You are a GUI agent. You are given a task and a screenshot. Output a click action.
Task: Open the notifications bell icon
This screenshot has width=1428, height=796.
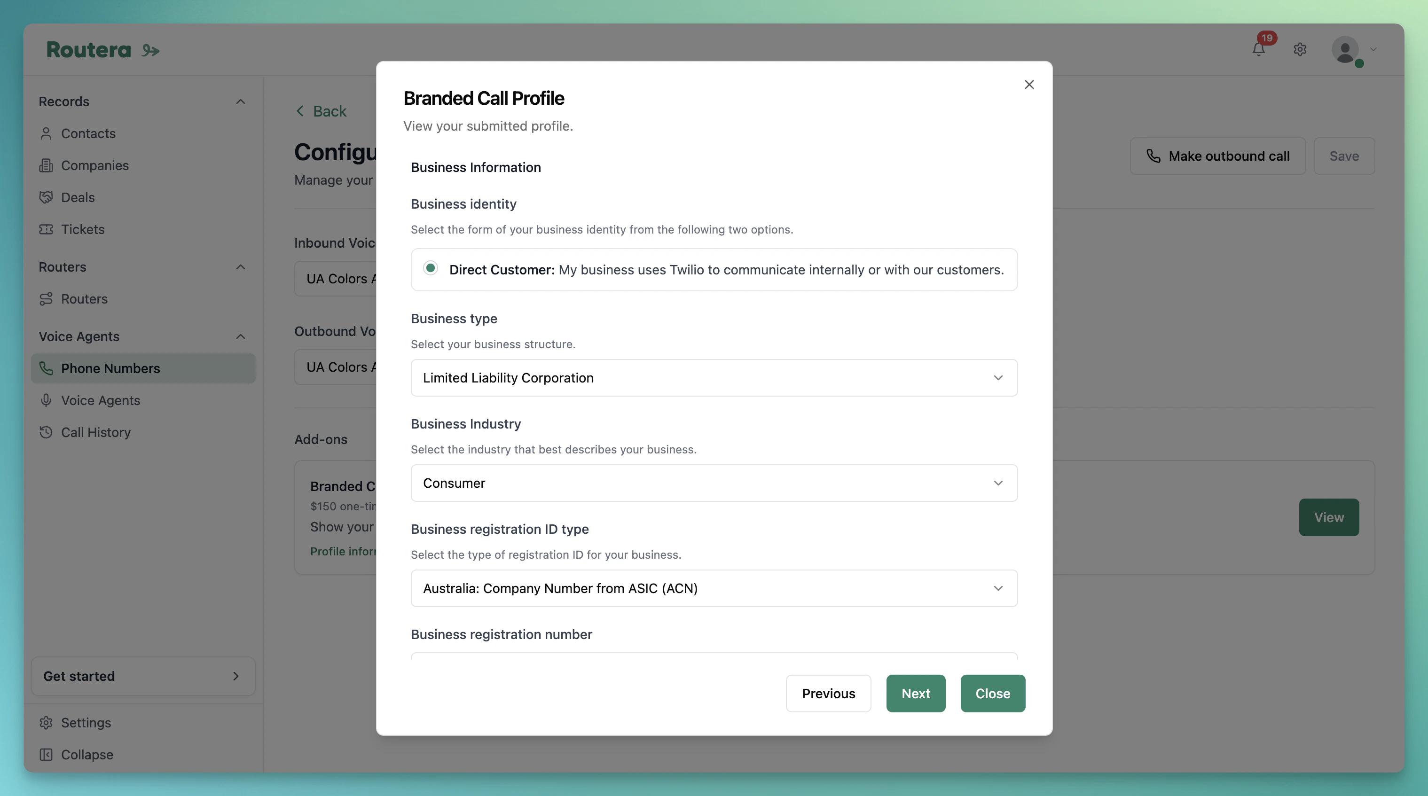coord(1258,49)
